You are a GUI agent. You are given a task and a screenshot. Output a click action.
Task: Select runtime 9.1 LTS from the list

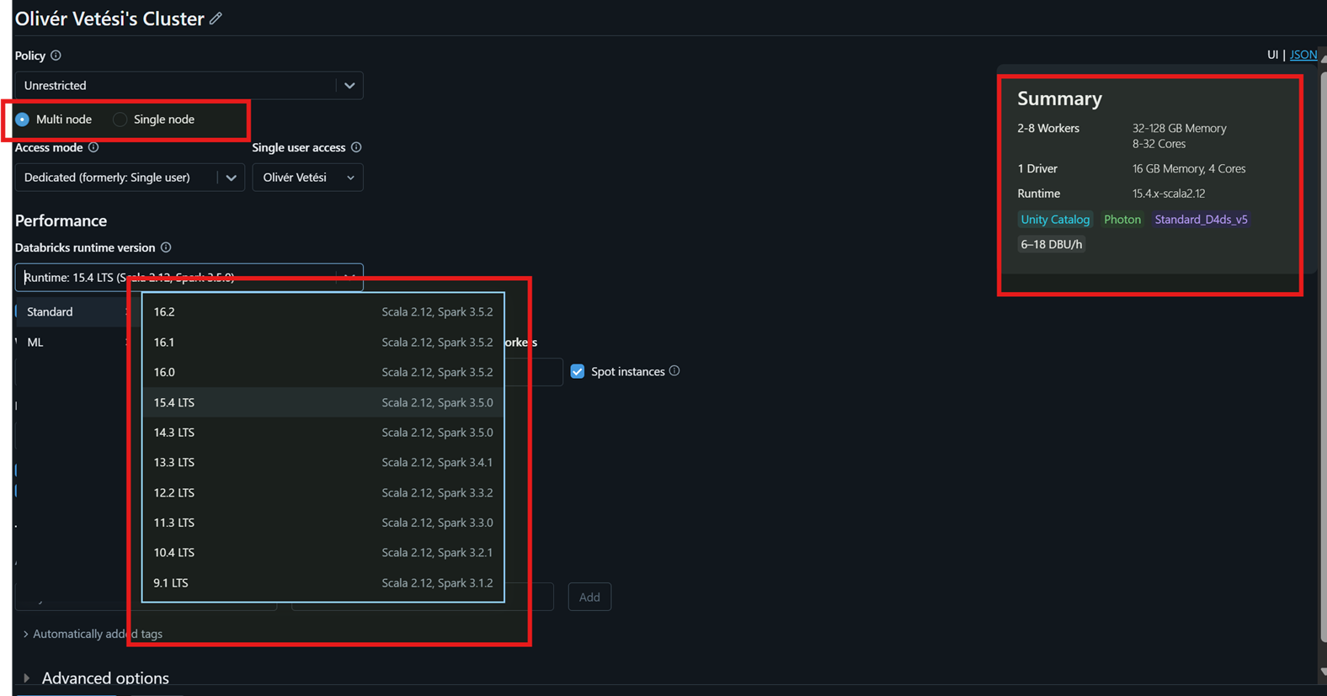point(323,582)
